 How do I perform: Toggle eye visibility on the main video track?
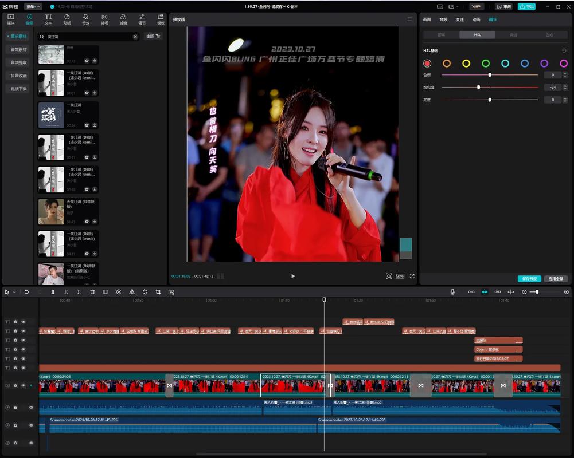coord(24,386)
